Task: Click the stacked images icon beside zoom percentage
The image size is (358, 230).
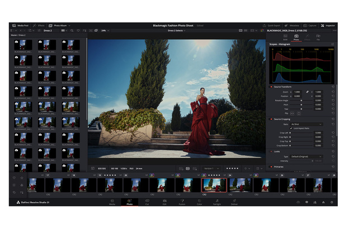Action: point(96,31)
